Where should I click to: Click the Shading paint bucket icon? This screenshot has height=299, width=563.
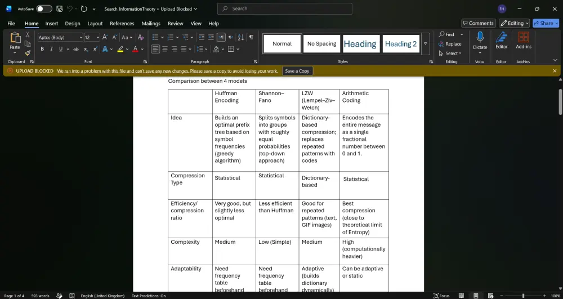[216, 49]
